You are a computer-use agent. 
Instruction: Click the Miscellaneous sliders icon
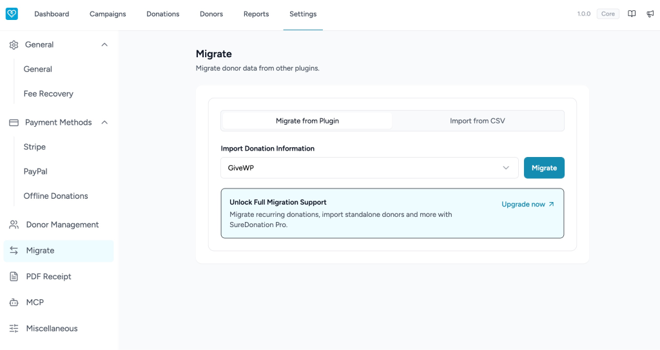[14, 329]
